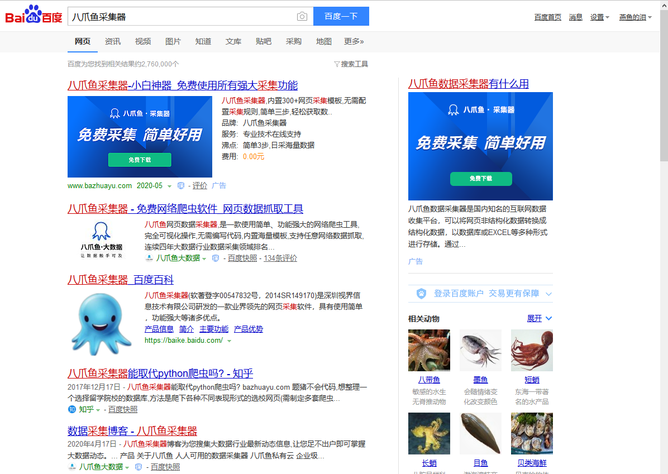
Task: Open sidebar link 八爪鱼数据采集器有什么用
Action: 468,84
